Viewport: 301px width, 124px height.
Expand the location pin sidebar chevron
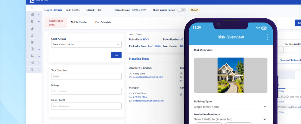[39, 22]
